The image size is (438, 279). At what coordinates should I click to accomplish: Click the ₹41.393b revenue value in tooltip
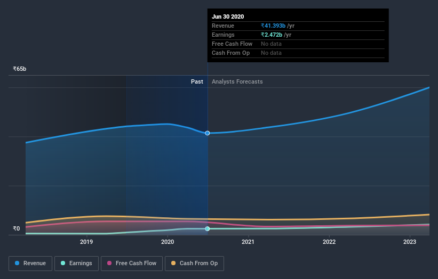point(273,26)
